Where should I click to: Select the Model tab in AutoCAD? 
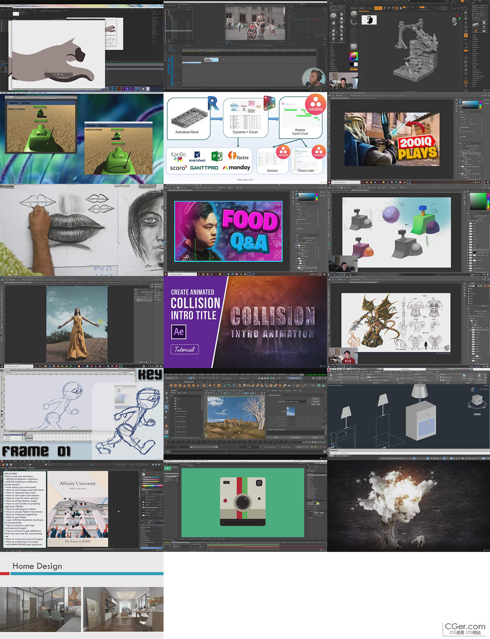331,456
